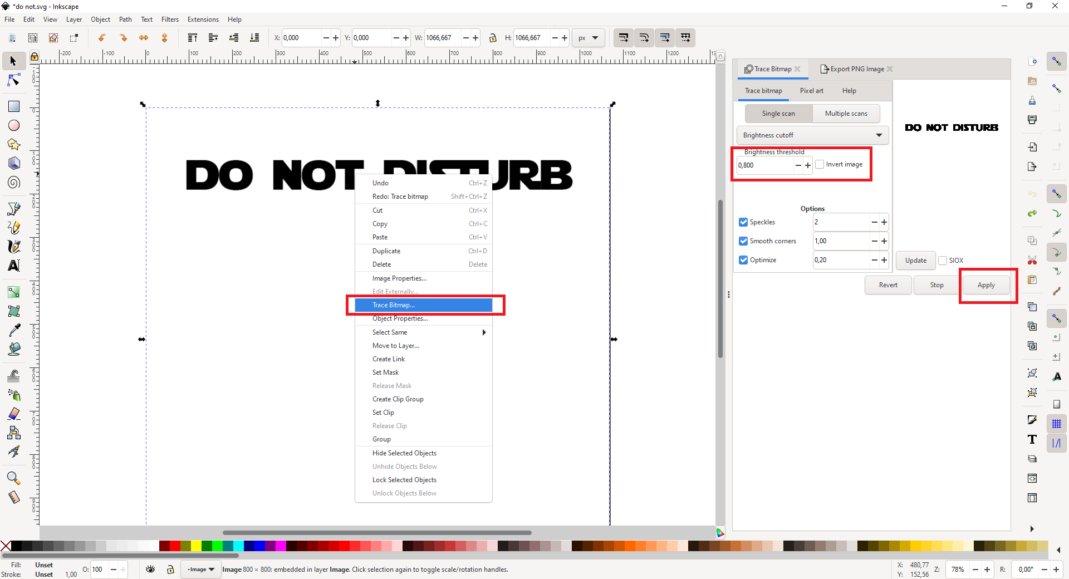Click the no-color X swatch
The image size is (1069, 579).
tap(6, 546)
